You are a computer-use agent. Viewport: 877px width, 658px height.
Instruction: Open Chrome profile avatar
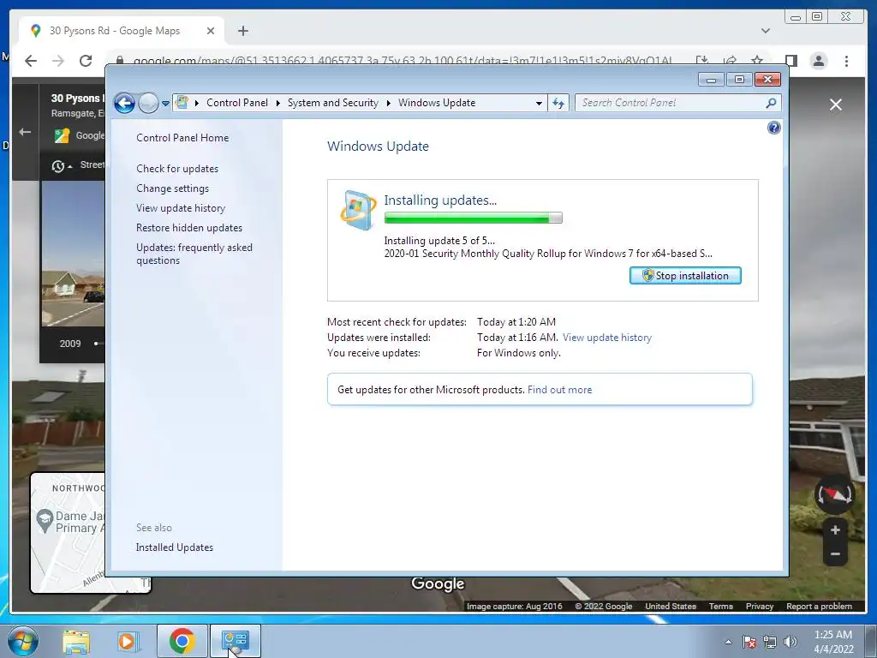click(x=819, y=61)
